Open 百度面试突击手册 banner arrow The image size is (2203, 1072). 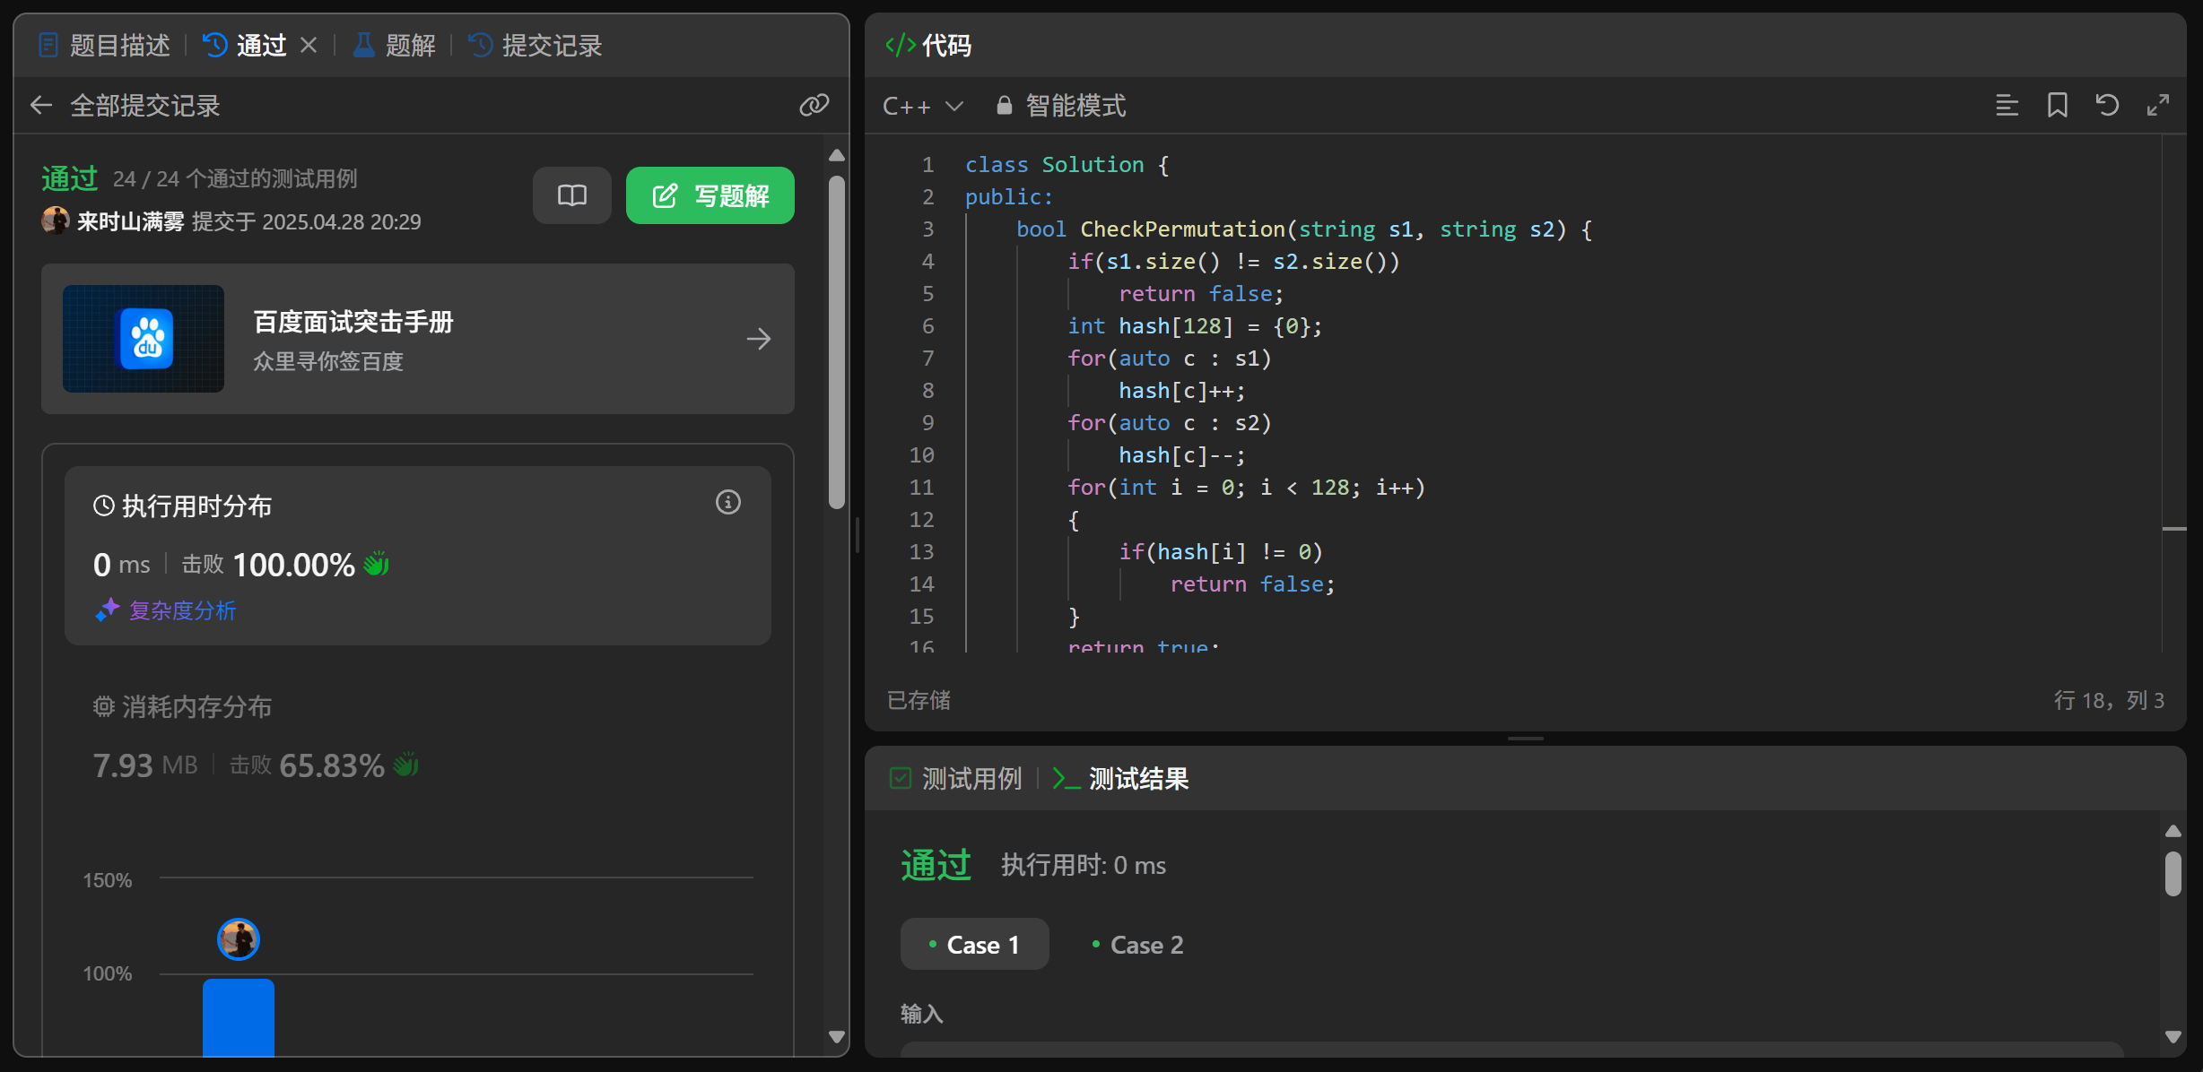pos(758,339)
